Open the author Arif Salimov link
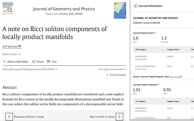Screen dimensions: 194x121 (10, 46)
